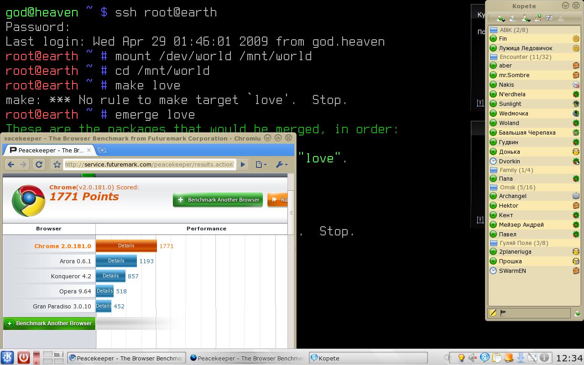
Task: Collapse the Encounter (11/32) group
Action: tap(534, 57)
